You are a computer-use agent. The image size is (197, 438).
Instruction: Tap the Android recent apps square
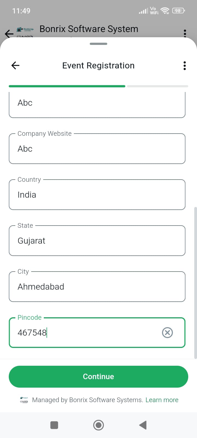(x=54, y=425)
